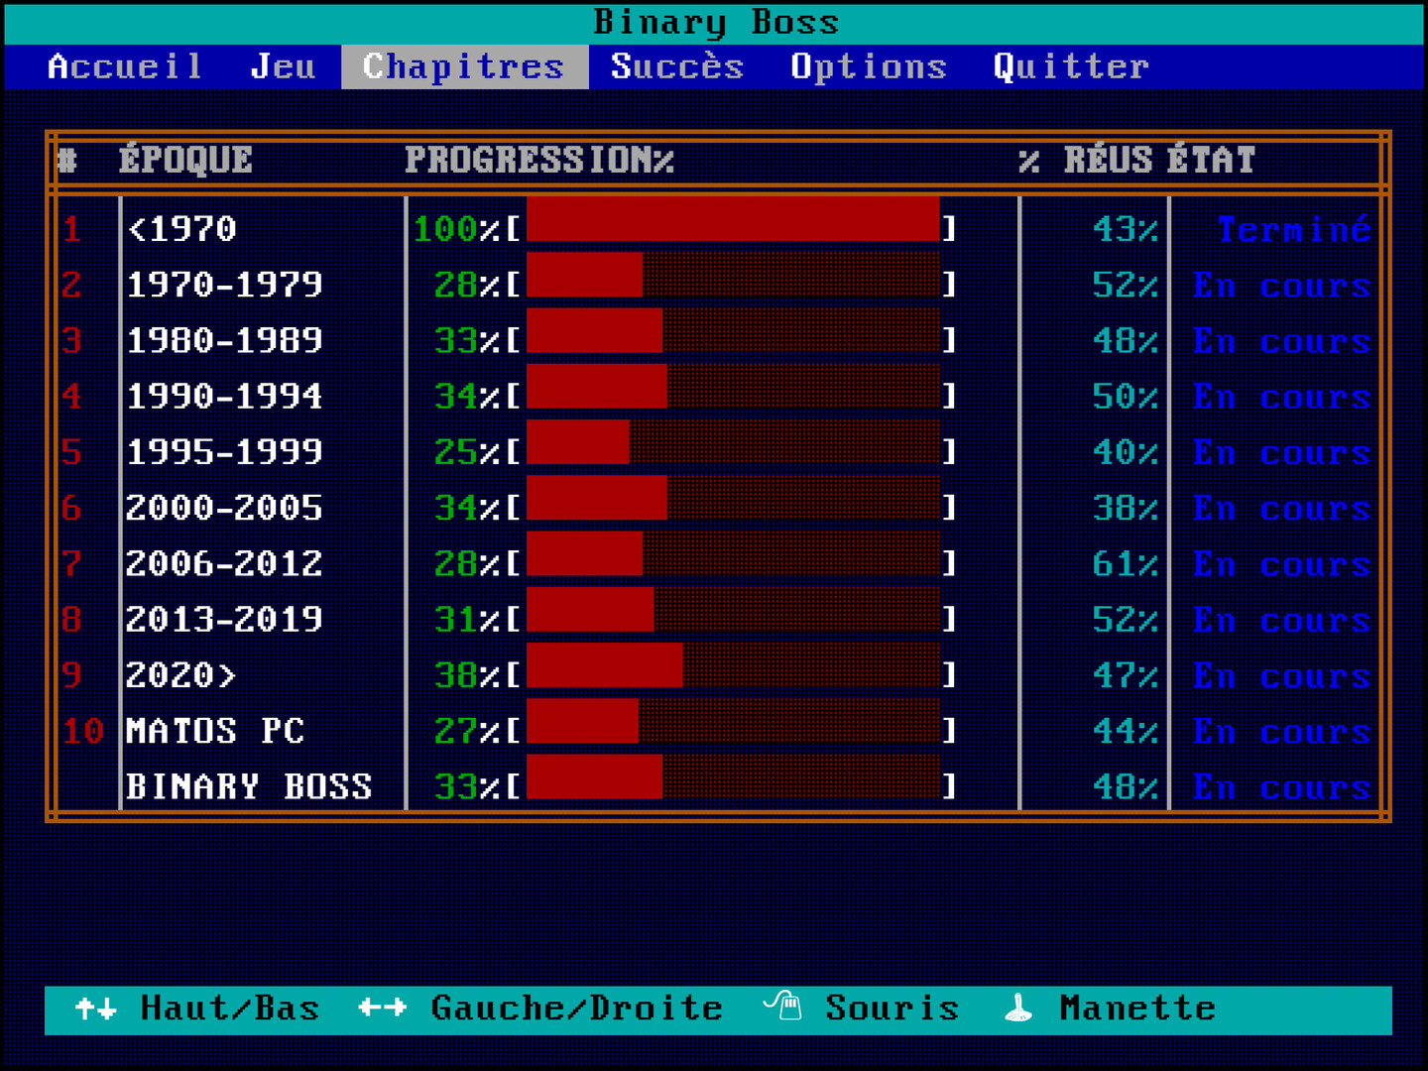
Task: Select chapter row <1970
Action: pos(182,229)
